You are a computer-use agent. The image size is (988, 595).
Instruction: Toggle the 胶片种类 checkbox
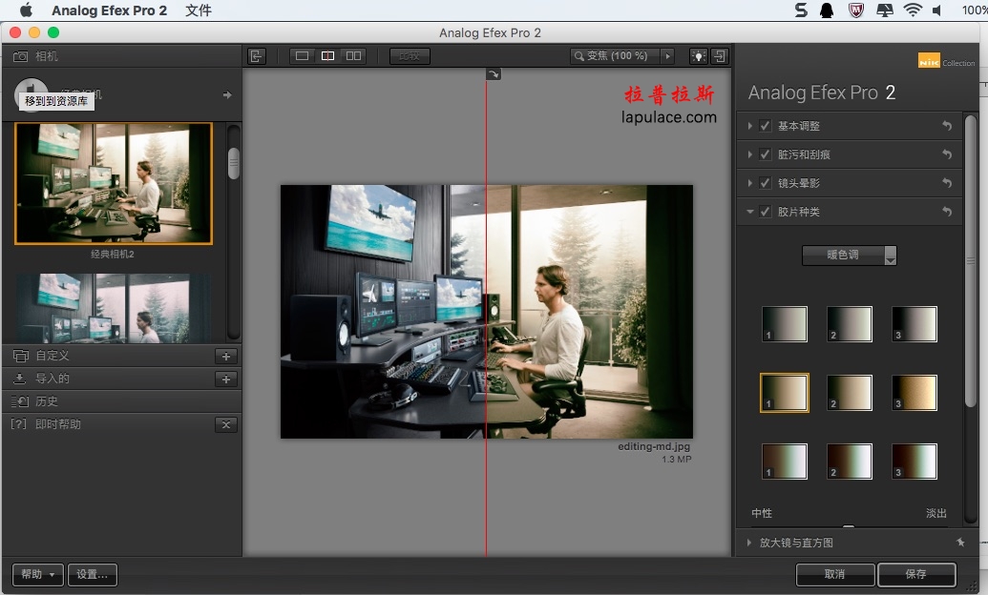point(765,212)
